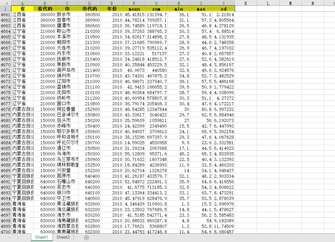Screen dimensions: 335x242
Task: Select the Sheet1 tab
Action: 42,237
